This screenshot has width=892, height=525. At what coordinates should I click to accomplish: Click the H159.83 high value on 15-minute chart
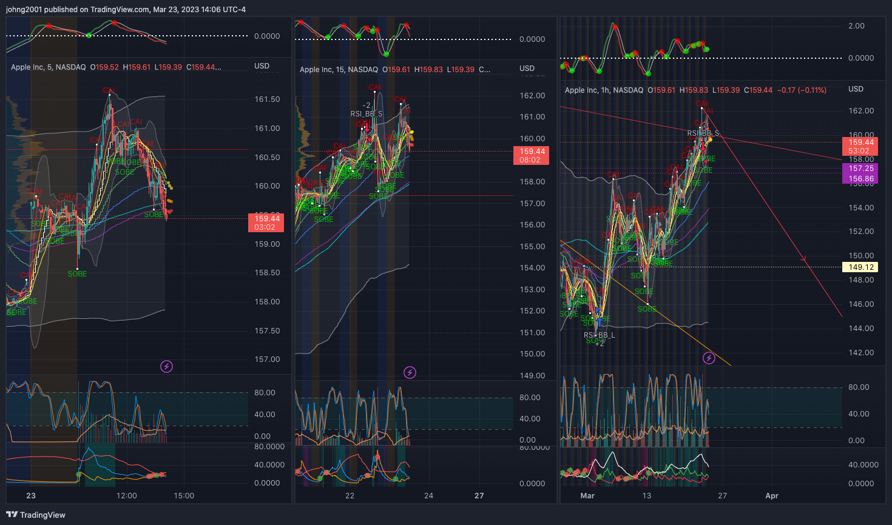[428, 70]
